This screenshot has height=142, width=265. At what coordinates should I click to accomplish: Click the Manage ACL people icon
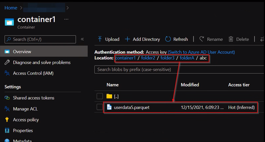[x=7, y=109]
